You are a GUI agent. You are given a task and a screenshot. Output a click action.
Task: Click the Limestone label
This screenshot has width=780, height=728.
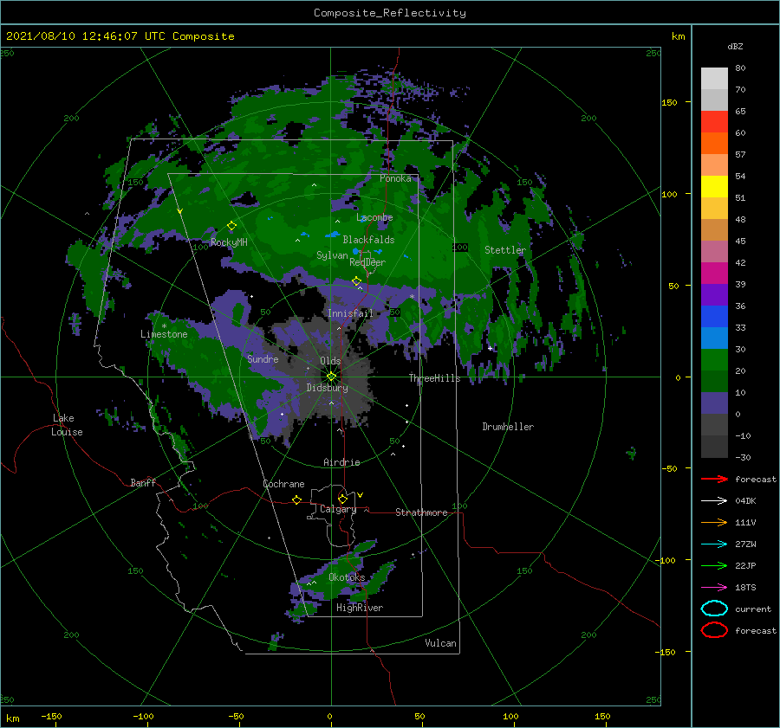coord(164,334)
